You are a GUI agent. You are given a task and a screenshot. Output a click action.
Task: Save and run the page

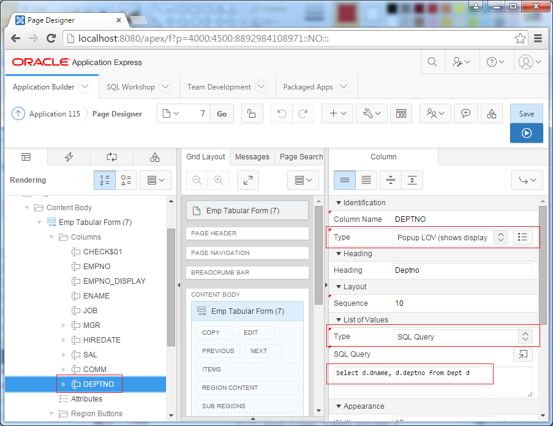(526, 133)
